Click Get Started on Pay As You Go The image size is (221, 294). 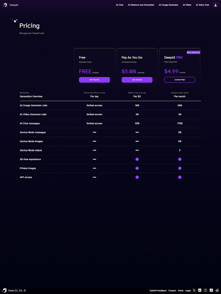[137, 80]
